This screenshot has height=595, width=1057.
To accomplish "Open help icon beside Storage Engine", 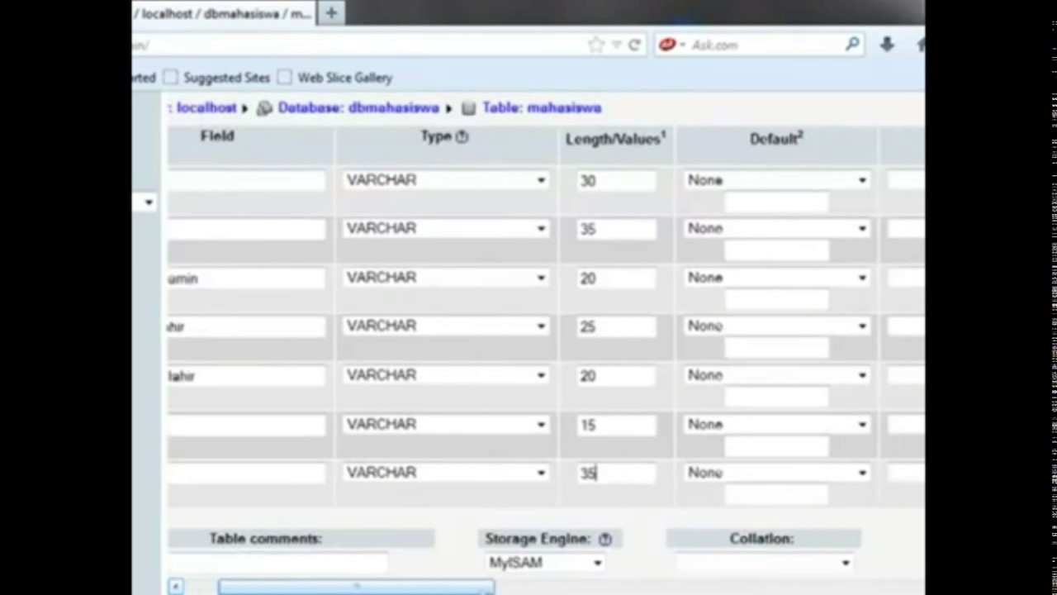I will 605,539.
